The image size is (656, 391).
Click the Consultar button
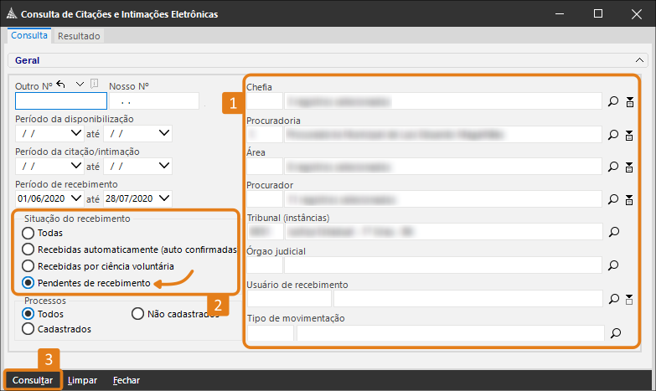click(33, 380)
